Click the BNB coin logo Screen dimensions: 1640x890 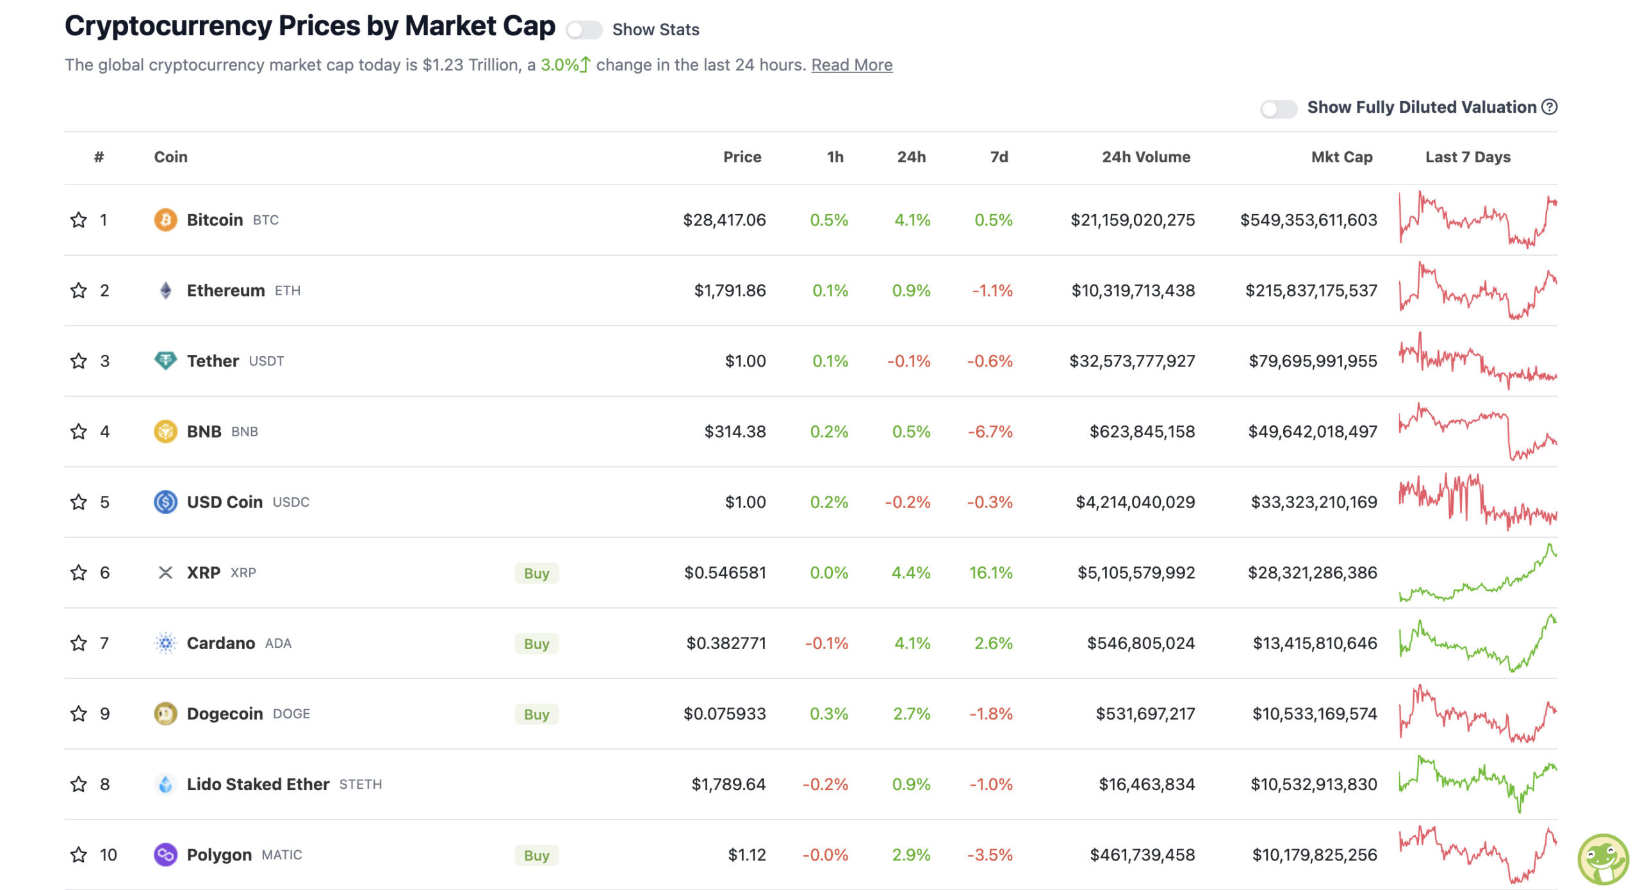(x=165, y=431)
